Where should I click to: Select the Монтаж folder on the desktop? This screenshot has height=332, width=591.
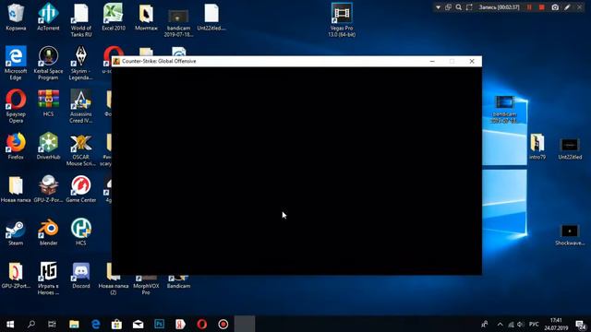(146, 17)
